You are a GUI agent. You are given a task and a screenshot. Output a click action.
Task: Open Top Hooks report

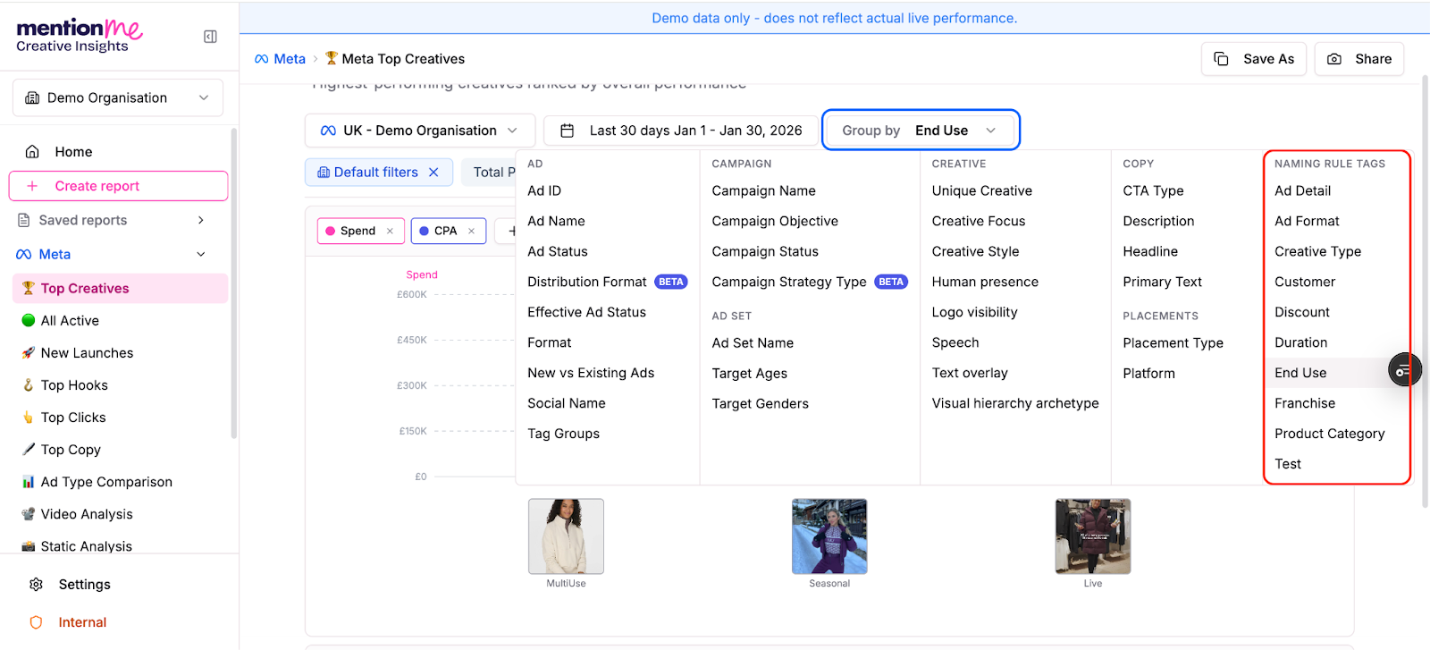coord(74,385)
